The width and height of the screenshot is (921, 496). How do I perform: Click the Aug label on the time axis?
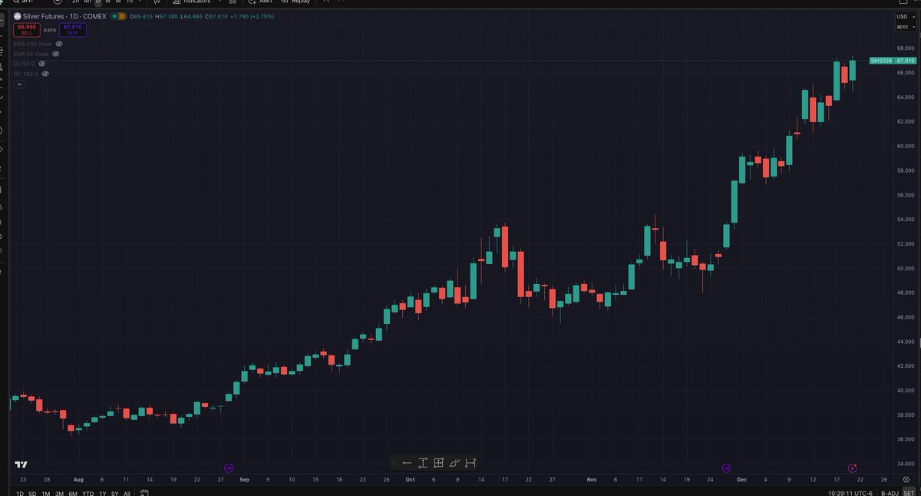coord(78,479)
